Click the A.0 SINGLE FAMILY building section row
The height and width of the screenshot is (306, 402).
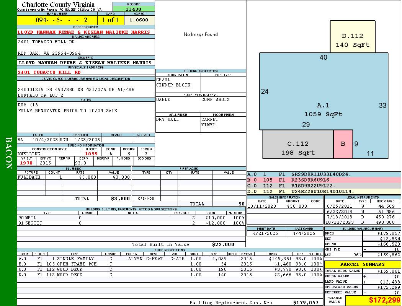[x=170, y=259]
